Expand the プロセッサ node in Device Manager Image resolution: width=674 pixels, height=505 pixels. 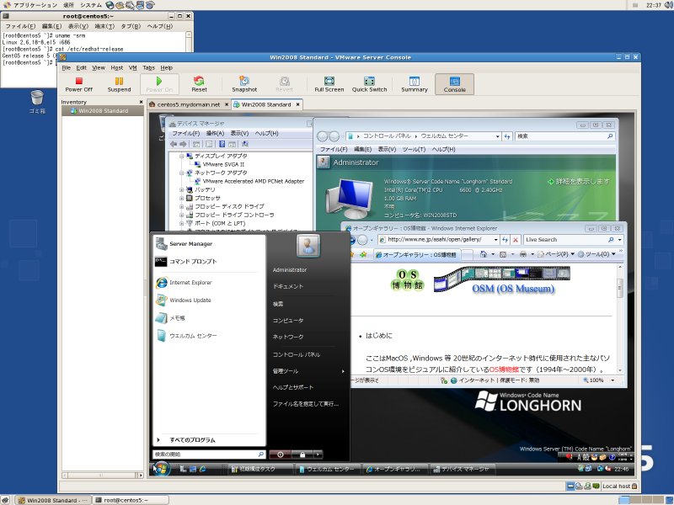click(x=181, y=198)
